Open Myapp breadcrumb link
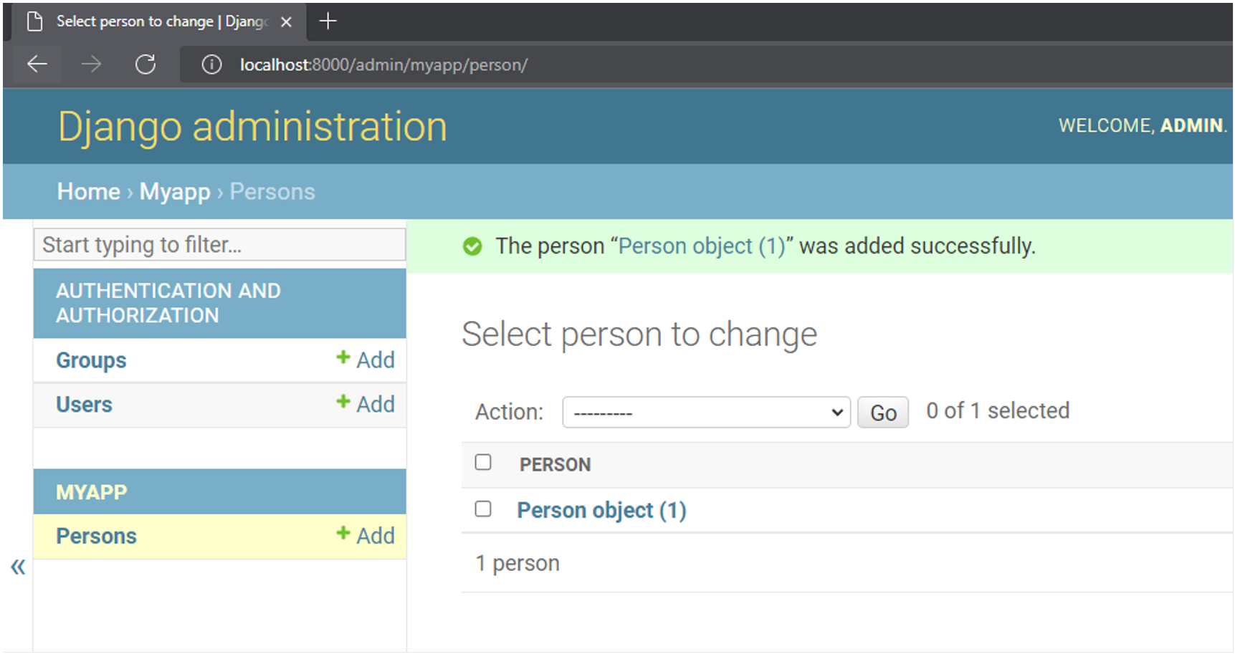 (x=175, y=192)
